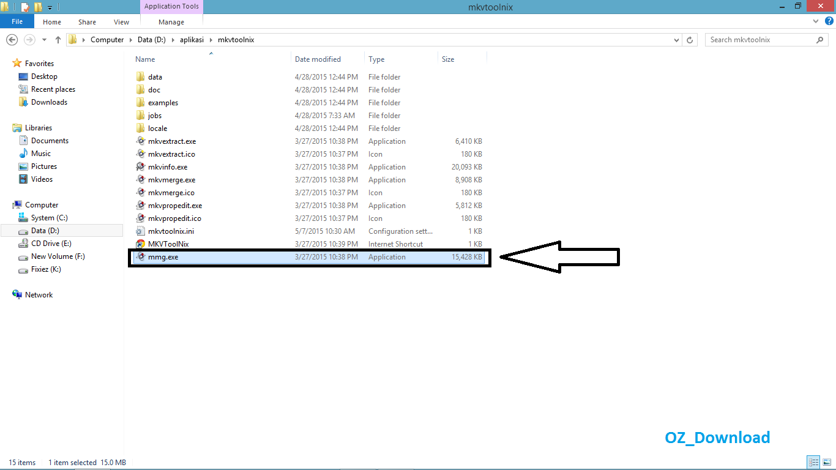Select the mkvpropedit.ico icon file
Viewport: 836px width, 470px height.
(141, 218)
